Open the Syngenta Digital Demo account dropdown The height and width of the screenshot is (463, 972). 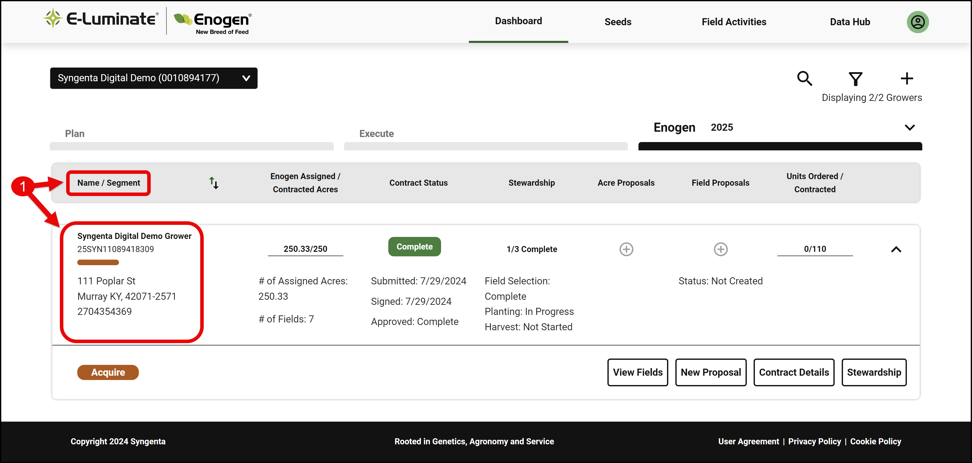coord(154,78)
